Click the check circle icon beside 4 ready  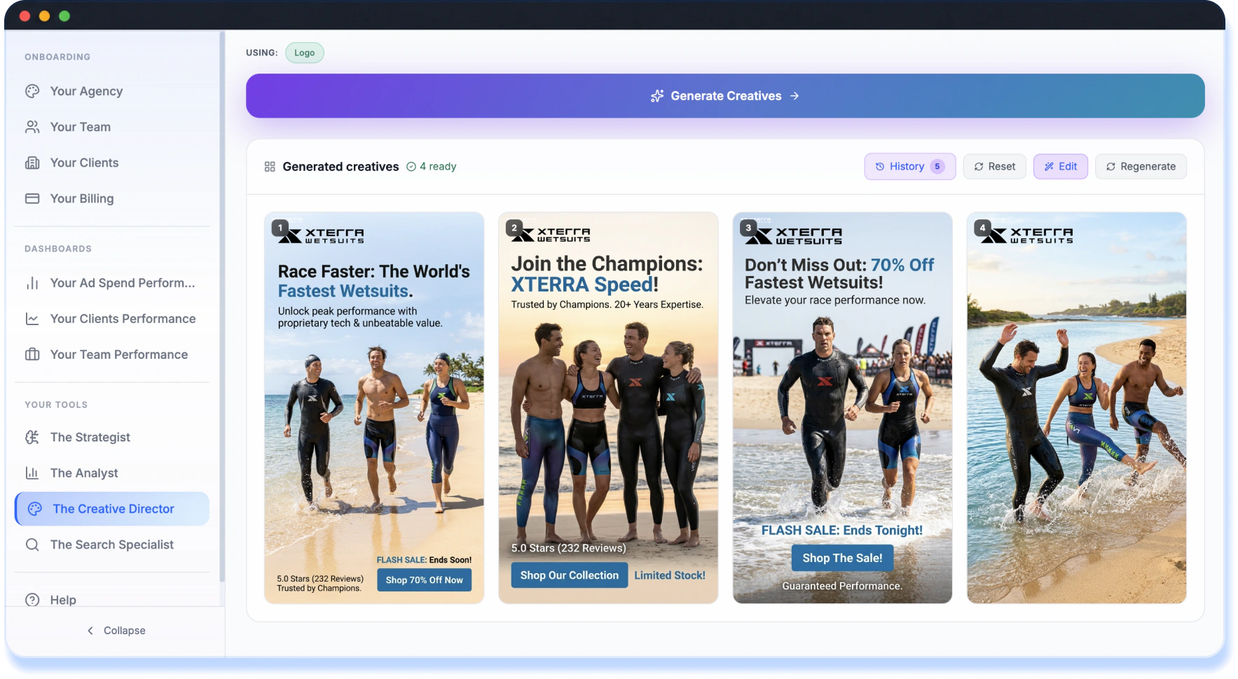pyautogui.click(x=411, y=167)
